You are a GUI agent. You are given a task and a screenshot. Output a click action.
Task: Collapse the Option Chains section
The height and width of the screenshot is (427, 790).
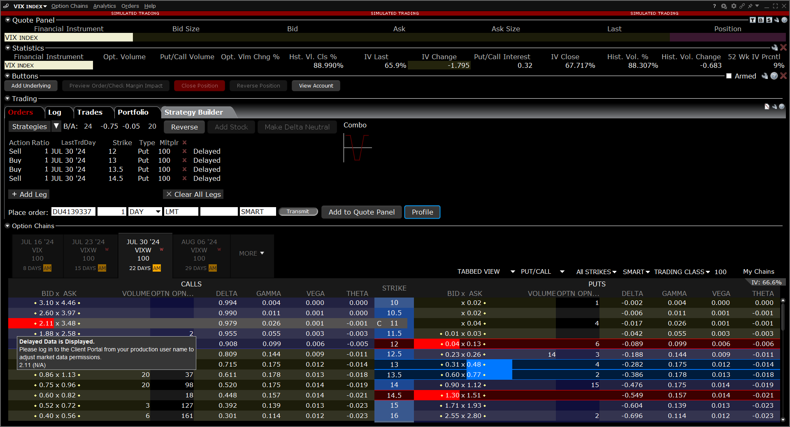[7, 226]
